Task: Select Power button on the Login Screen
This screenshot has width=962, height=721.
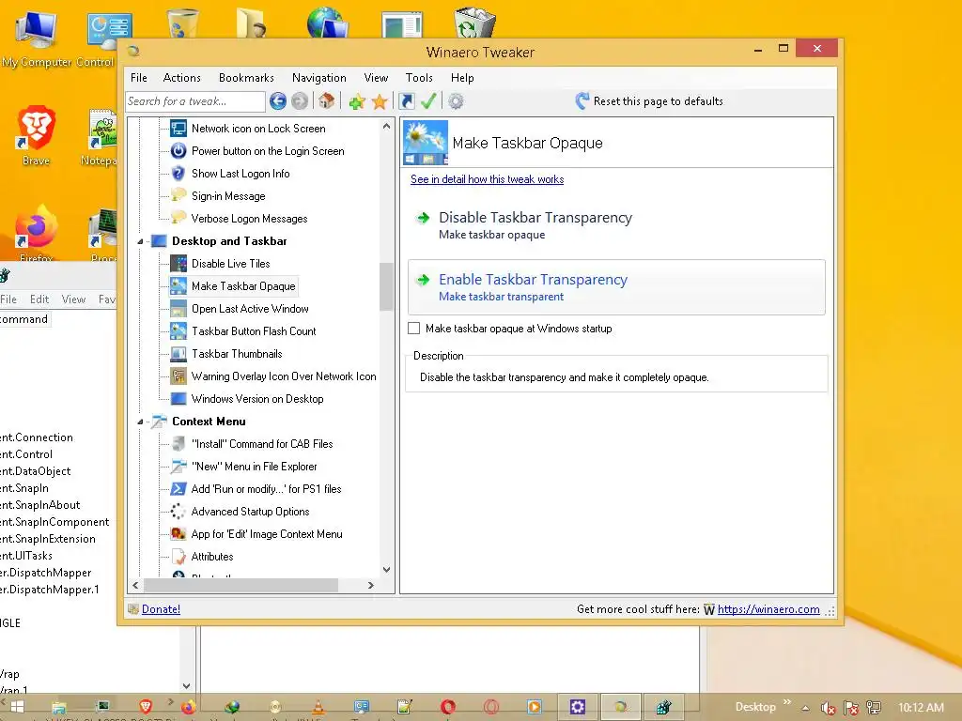Action: (268, 151)
